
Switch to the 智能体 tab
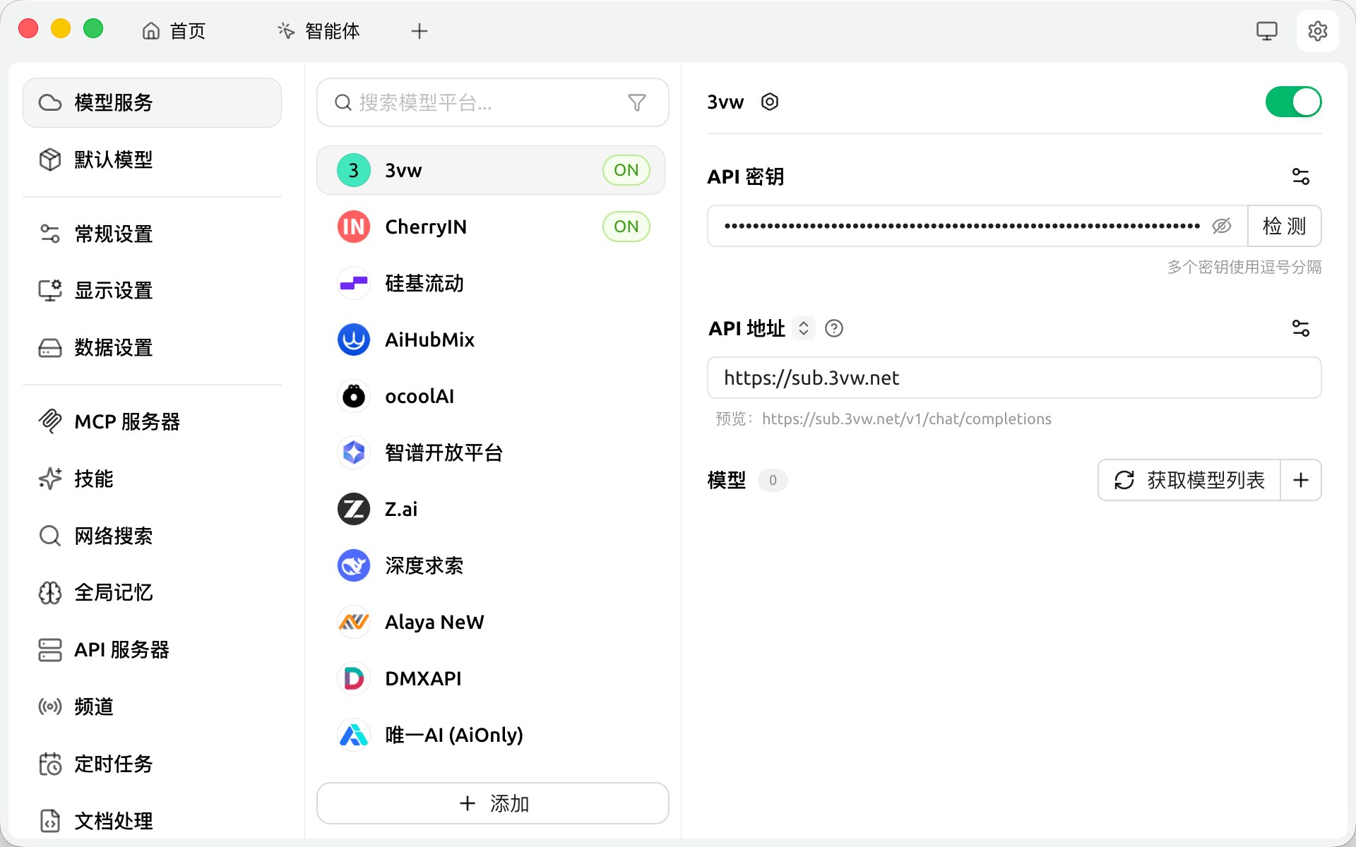pyautogui.click(x=319, y=31)
